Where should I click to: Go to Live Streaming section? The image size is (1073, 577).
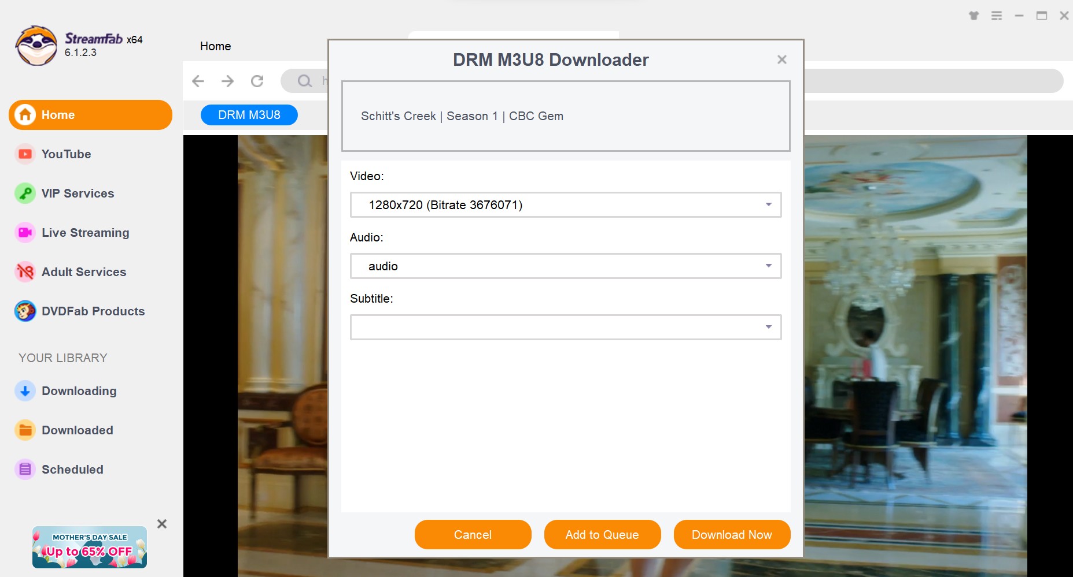85,233
